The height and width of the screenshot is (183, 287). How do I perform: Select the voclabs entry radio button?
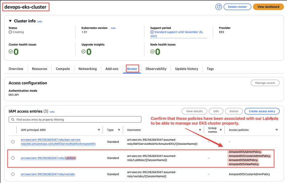coord(13,174)
